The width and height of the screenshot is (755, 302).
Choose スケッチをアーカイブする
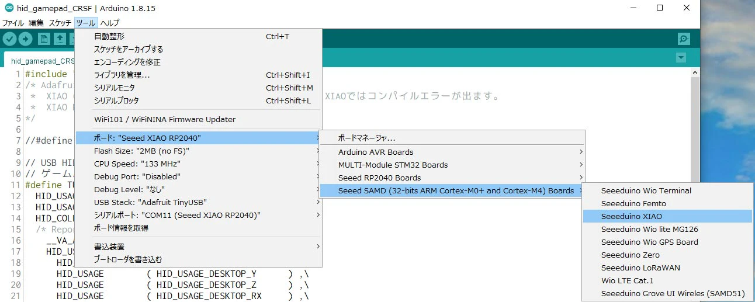198,49
